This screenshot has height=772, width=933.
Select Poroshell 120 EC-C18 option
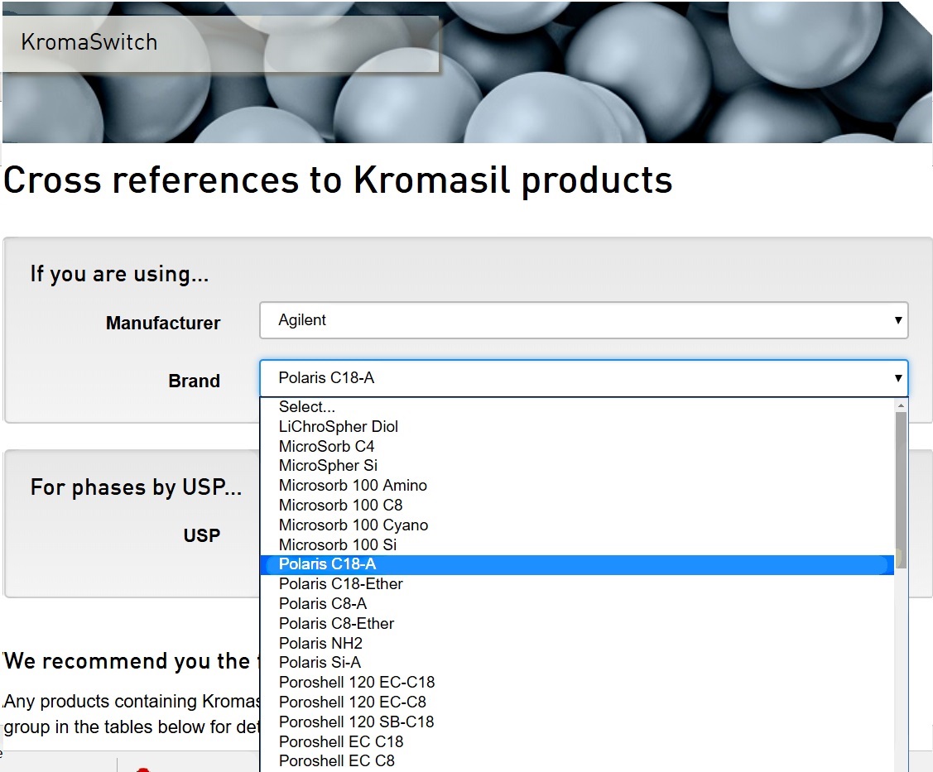577,682
